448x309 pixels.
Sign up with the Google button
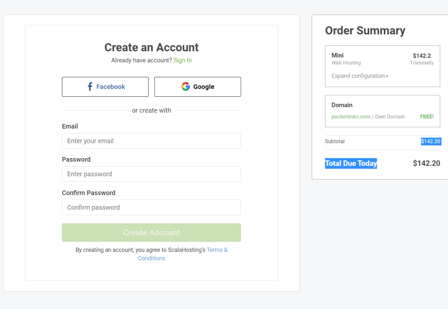(198, 87)
